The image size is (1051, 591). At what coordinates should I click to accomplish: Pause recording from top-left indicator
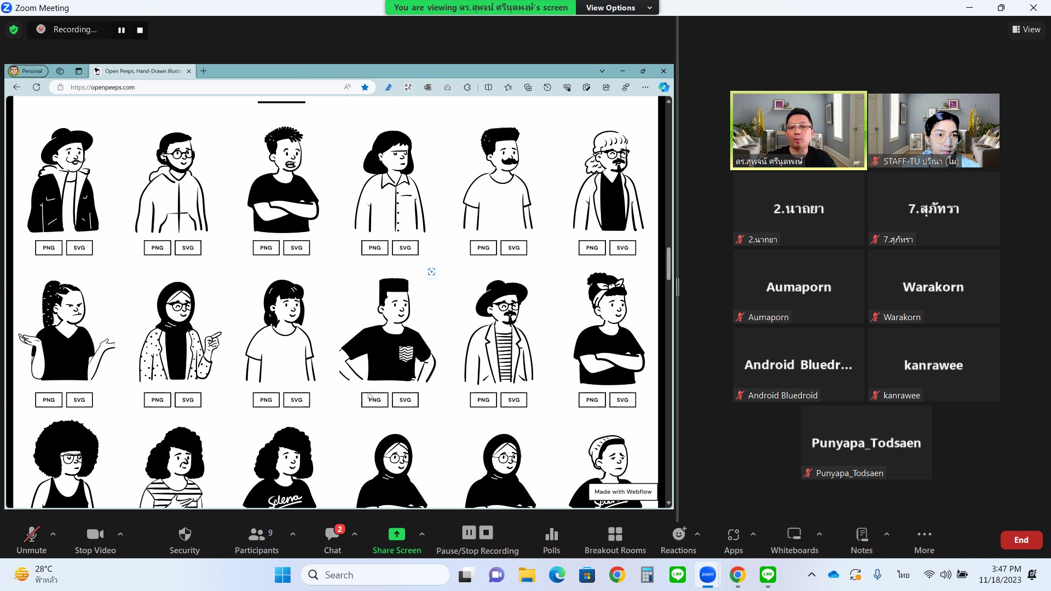click(x=122, y=30)
